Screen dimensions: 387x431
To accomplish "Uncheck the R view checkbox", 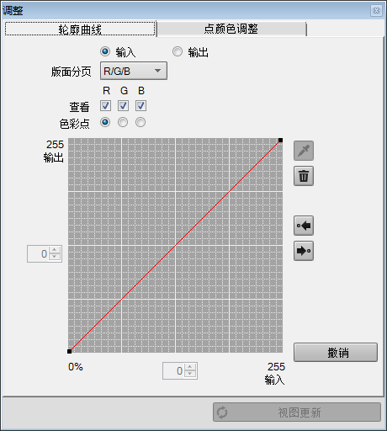I will [105, 106].
